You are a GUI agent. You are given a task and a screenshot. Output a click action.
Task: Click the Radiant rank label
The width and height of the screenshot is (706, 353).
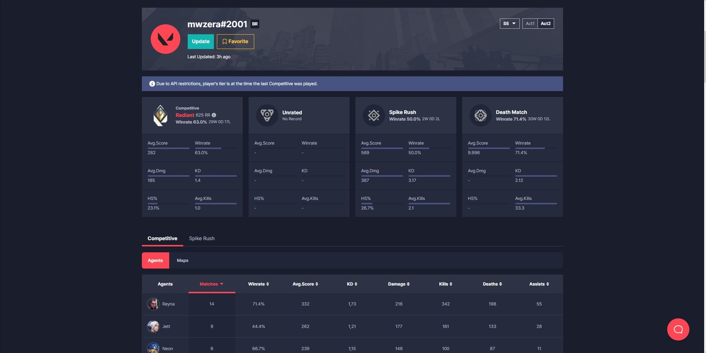pyautogui.click(x=185, y=115)
